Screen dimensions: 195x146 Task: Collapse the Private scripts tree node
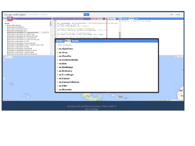[x=4, y=23]
